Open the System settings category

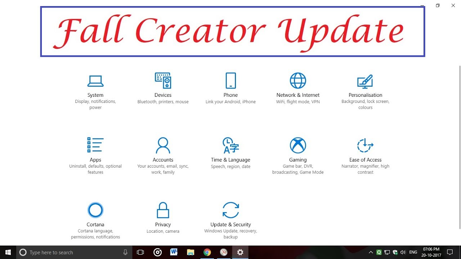click(x=95, y=91)
